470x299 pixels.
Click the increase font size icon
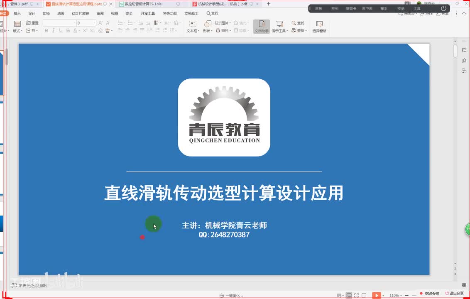[100, 23]
